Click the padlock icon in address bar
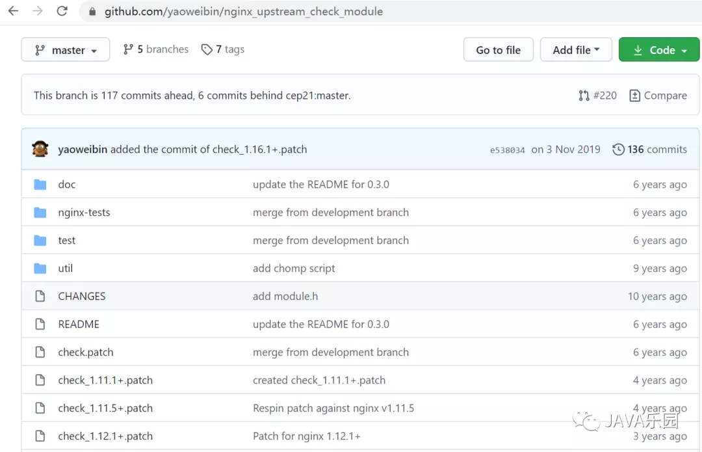The width and height of the screenshot is (702, 452). pos(92,12)
